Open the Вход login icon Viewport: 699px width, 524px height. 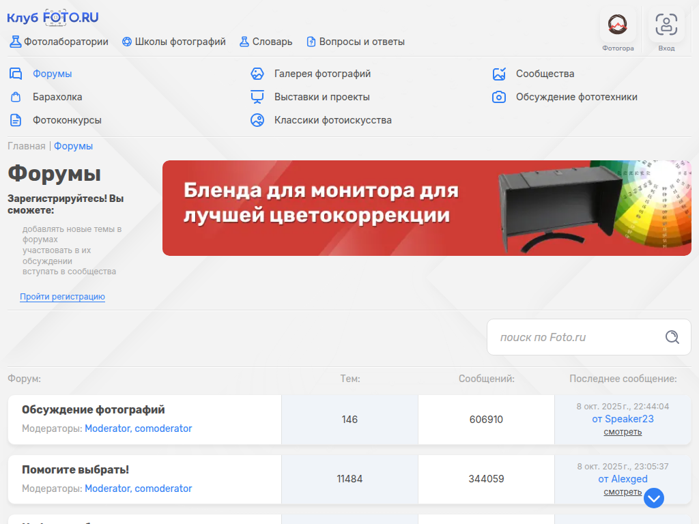pos(666,25)
